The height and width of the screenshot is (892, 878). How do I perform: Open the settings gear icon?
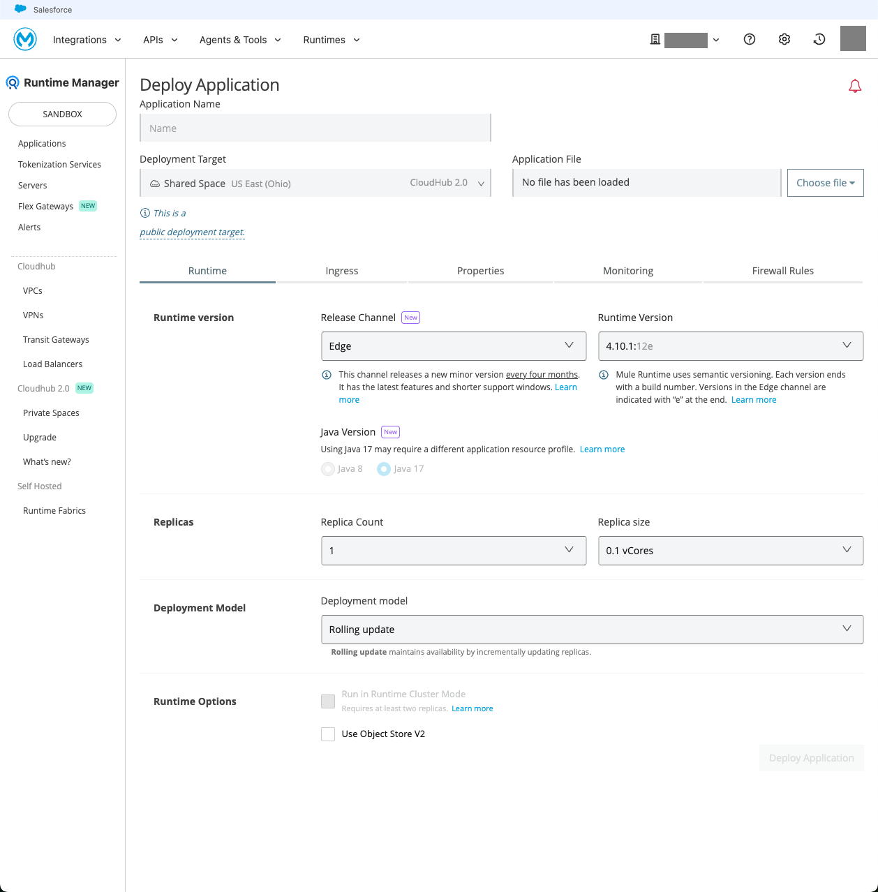784,39
